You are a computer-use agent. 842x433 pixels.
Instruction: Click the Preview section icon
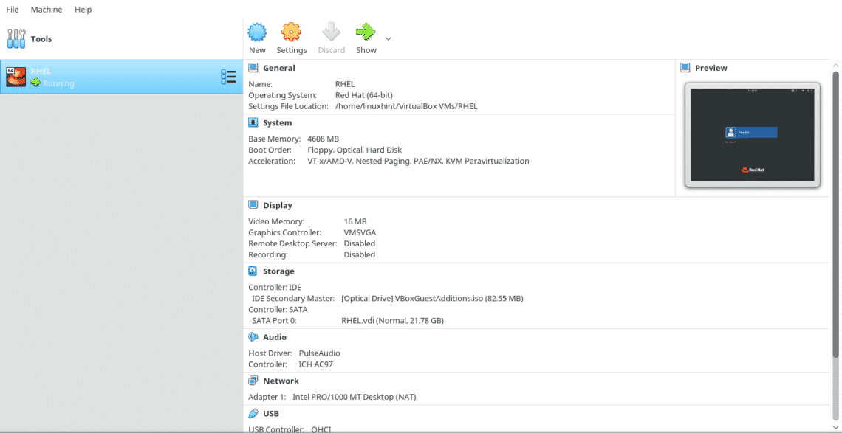coord(685,68)
